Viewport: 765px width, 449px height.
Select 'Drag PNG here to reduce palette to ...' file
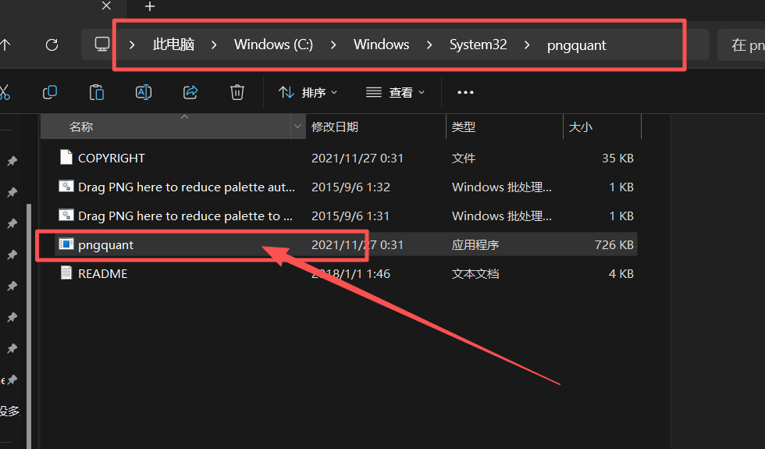click(186, 216)
